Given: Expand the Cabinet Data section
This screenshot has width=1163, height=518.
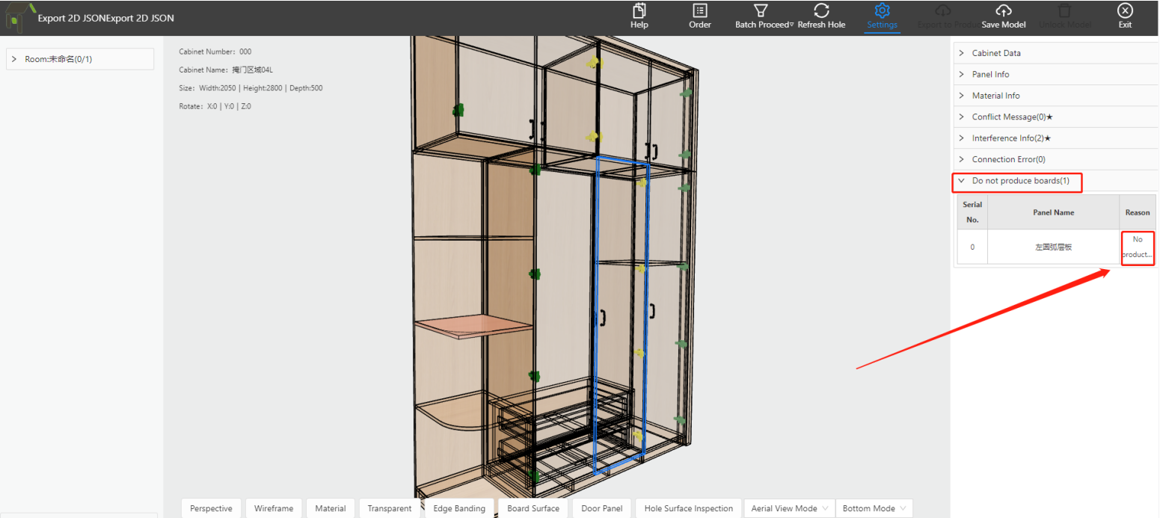Looking at the screenshot, I should (1055, 53).
